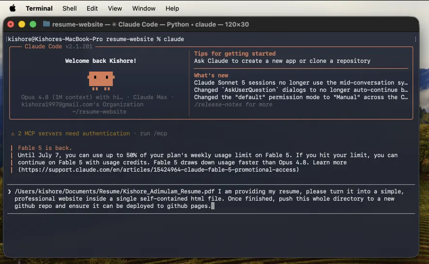Click the '~/resume-website' directory path

(x=99, y=112)
